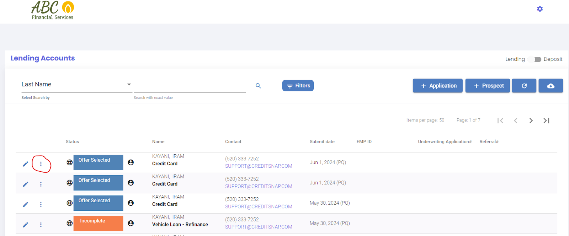Add a new Application
Image resolution: width=569 pixels, height=236 pixels.
point(437,86)
